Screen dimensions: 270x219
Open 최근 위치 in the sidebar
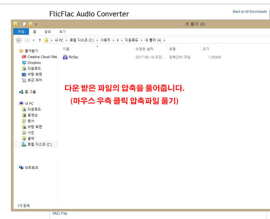coord(35,80)
